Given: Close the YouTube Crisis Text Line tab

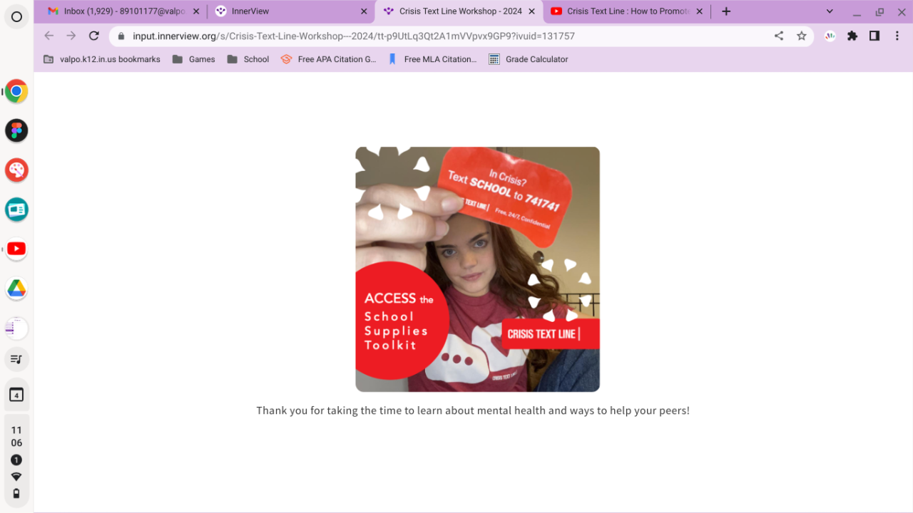Looking at the screenshot, I should (x=699, y=11).
